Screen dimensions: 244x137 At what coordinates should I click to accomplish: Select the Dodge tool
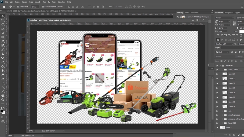coord(3,75)
